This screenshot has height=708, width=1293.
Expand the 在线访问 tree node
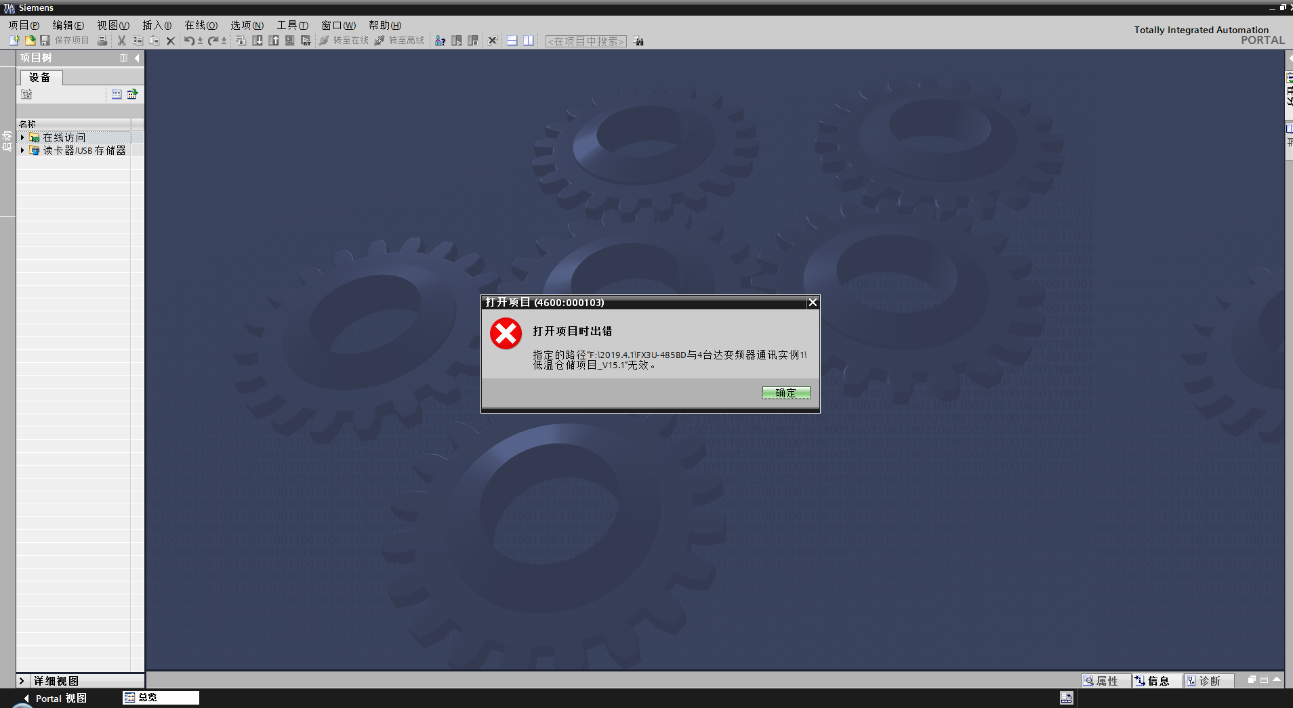(22, 137)
